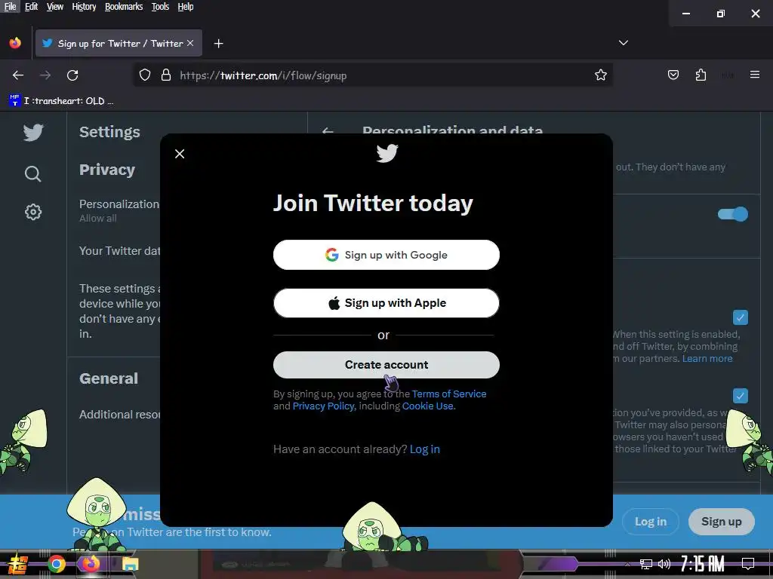The image size is (773, 579).
Task: Switch to Firefox in the taskbar
Action: 91,564
